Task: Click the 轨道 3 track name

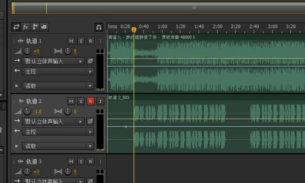Action: [x=34, y=162]
